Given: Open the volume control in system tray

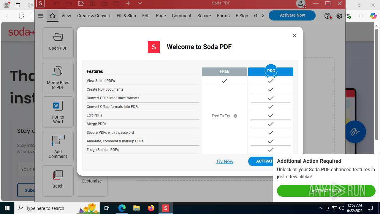Looking at the screenshot, I should tap(341, 208).
